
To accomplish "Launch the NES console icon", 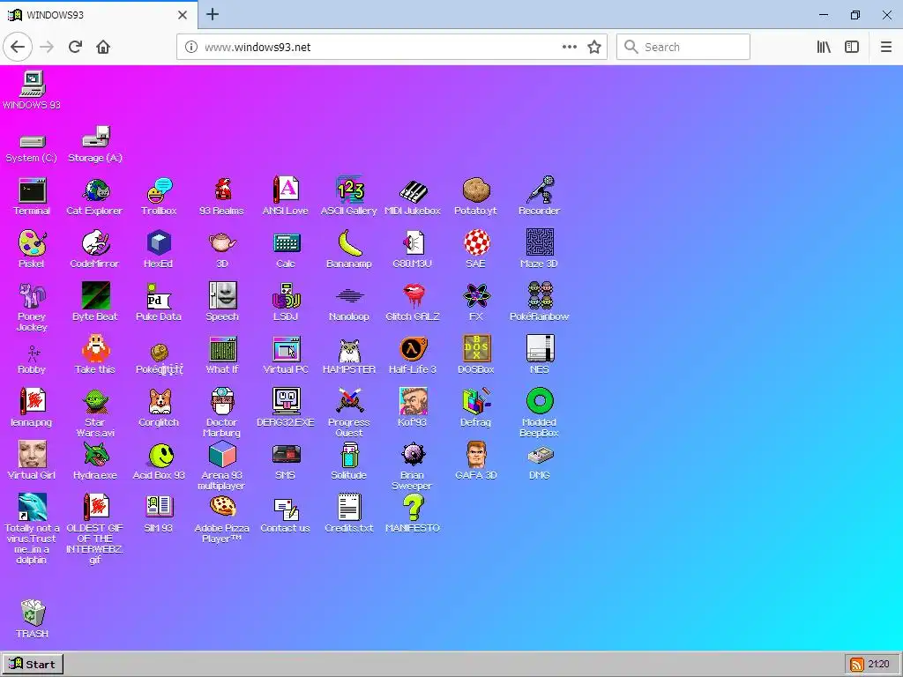I will pos(540,349).
